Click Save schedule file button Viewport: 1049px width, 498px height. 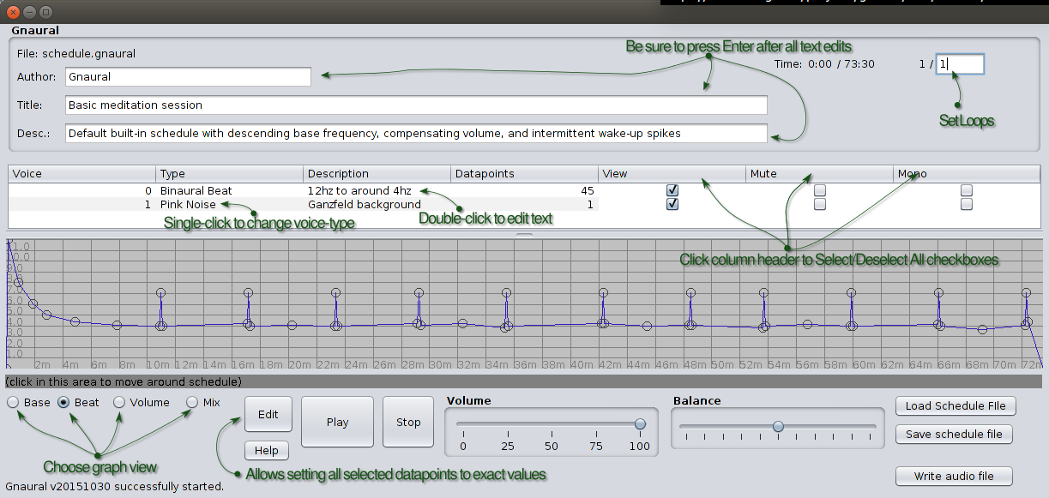(x=954, y=435)
